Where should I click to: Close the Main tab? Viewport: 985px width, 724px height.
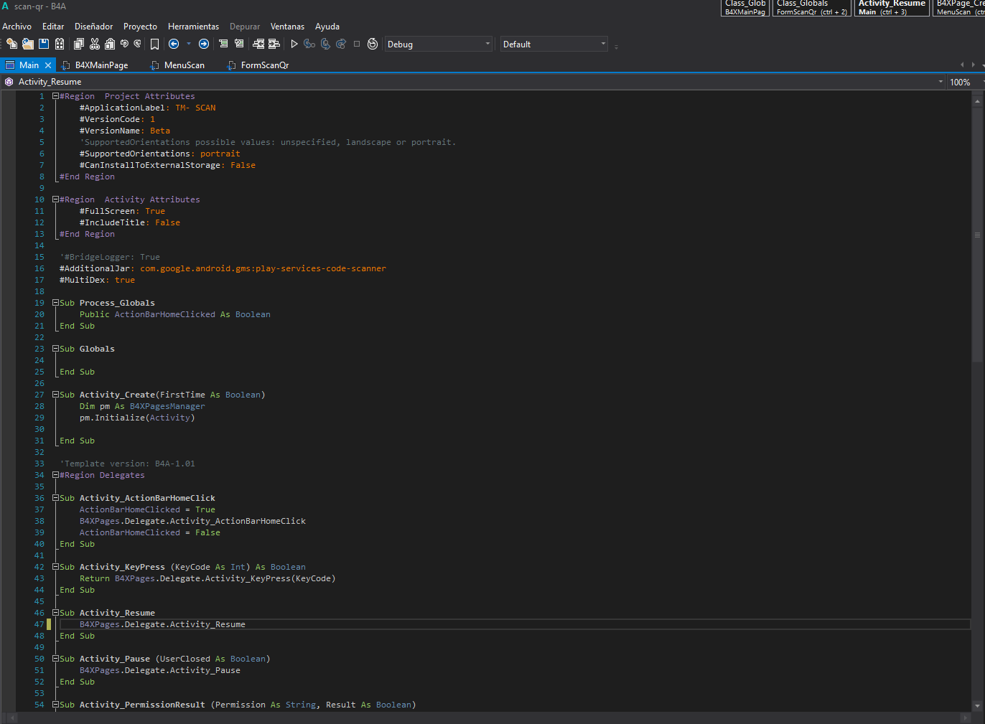click(48, 65)
